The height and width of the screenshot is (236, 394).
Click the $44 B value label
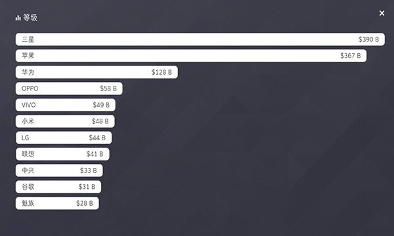point(97,138)
